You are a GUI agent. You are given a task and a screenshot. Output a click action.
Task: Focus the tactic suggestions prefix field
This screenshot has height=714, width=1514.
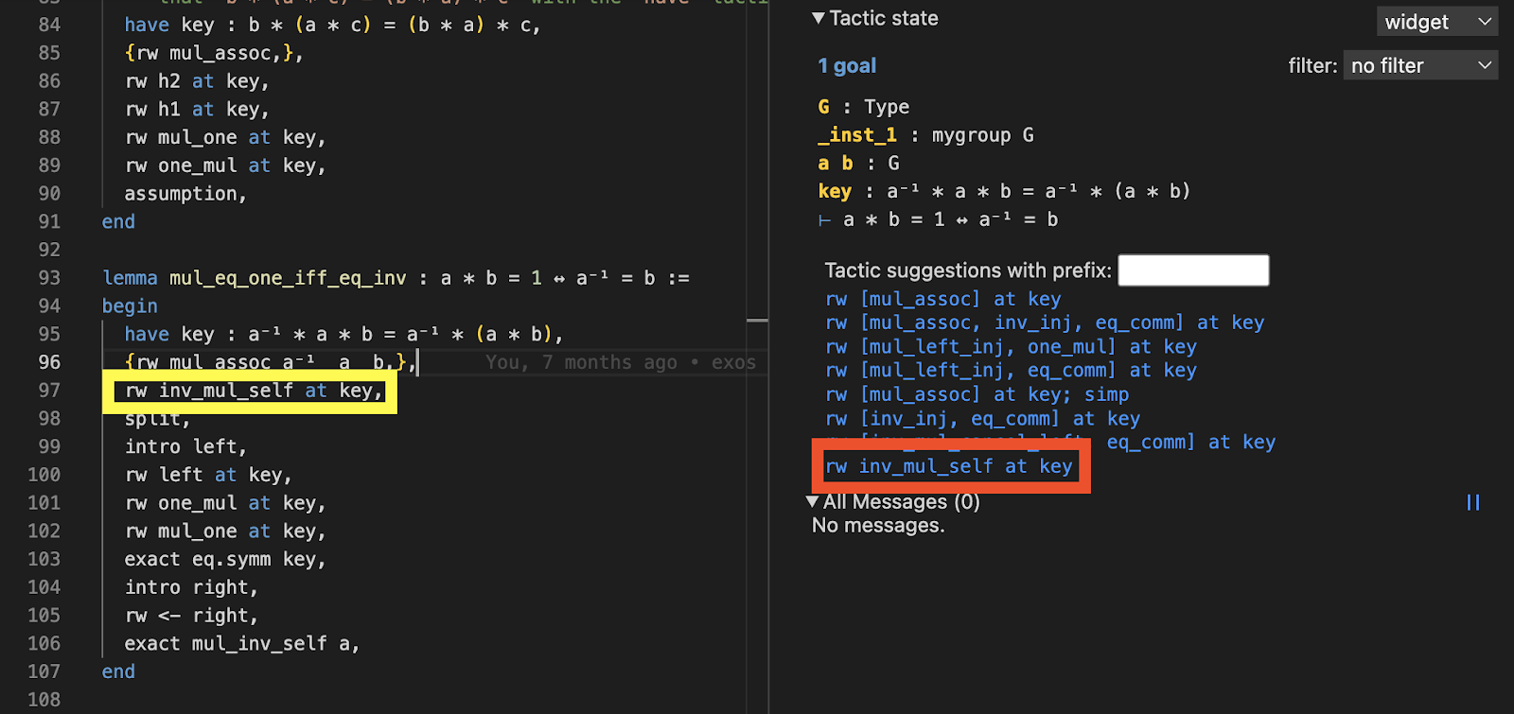(1192, 270)
